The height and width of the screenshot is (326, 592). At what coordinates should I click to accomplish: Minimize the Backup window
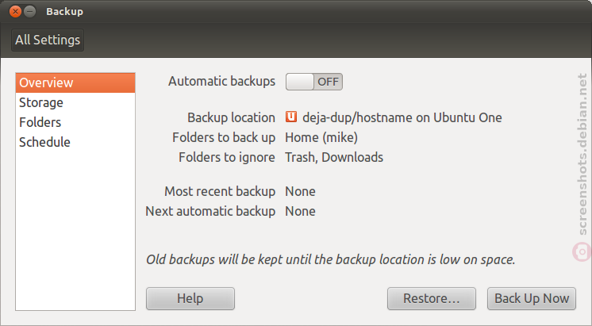tap(30, 12)
